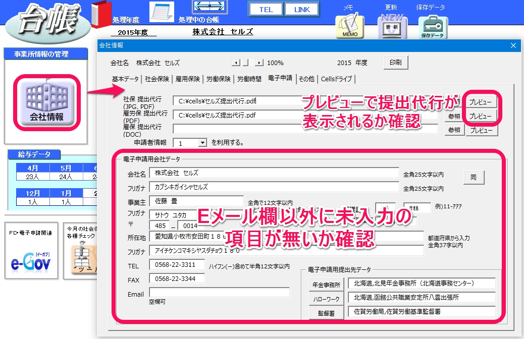Click the 事業所情報の管理 panel header

coord(45,54)
